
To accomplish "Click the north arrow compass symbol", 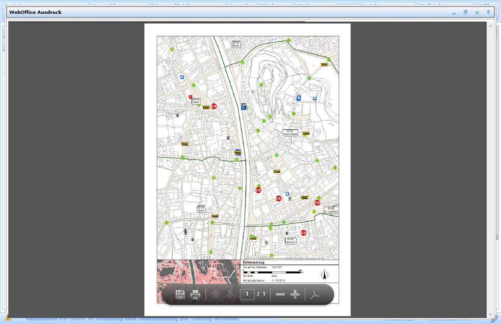I will coord(325,274).
